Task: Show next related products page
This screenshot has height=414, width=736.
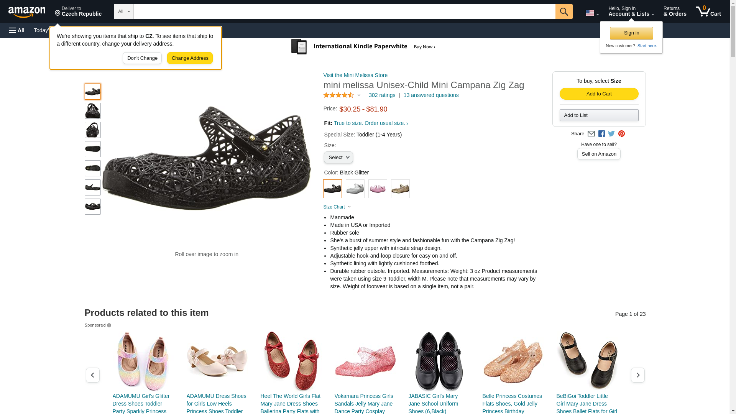Action: click(637, 375)
